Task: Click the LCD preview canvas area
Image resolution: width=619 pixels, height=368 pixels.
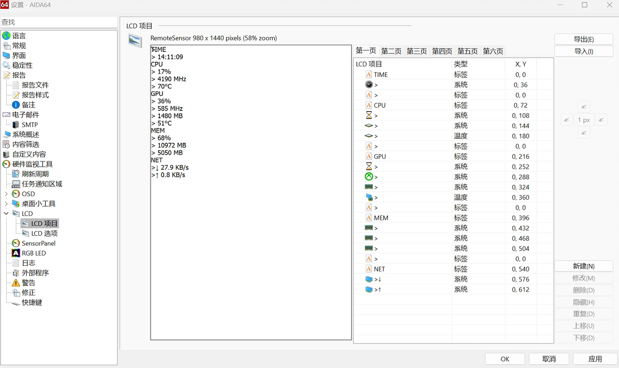Action: pyautogui.click(x=251, y=193)
